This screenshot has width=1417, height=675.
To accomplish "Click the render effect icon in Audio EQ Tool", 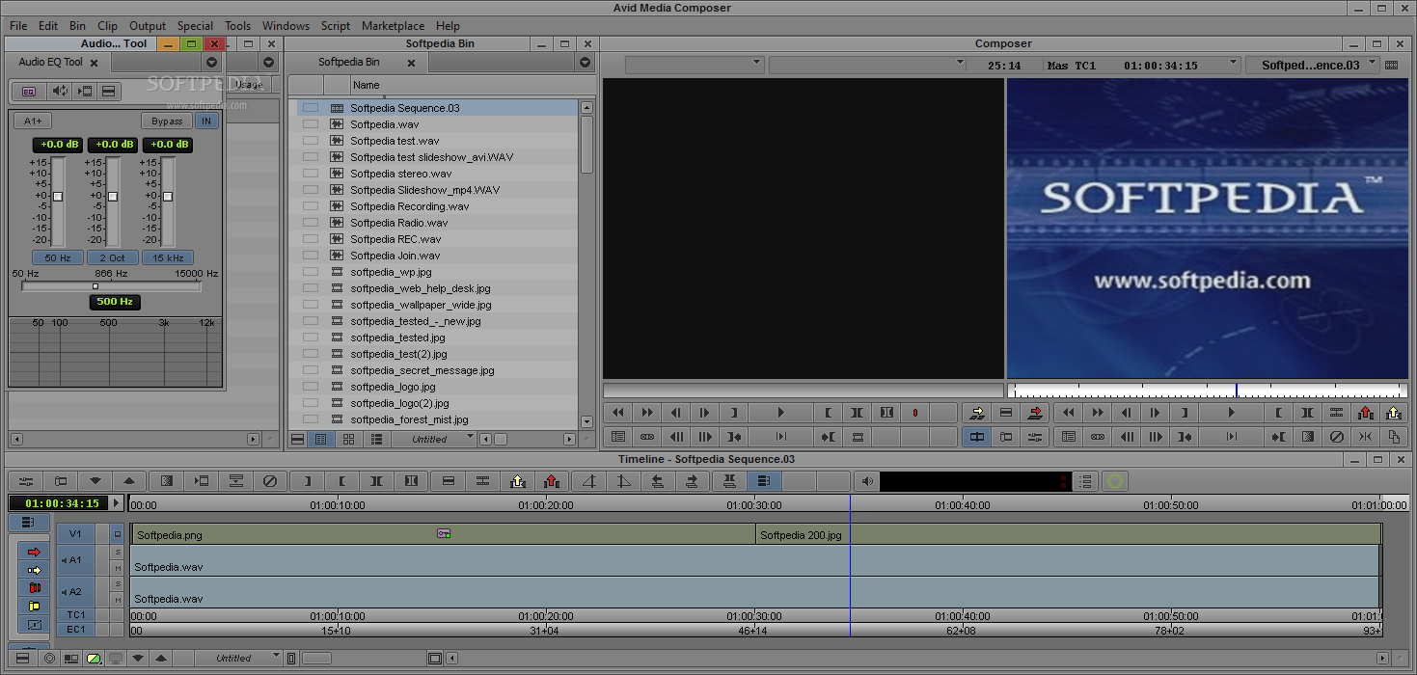I will (84, 91).
